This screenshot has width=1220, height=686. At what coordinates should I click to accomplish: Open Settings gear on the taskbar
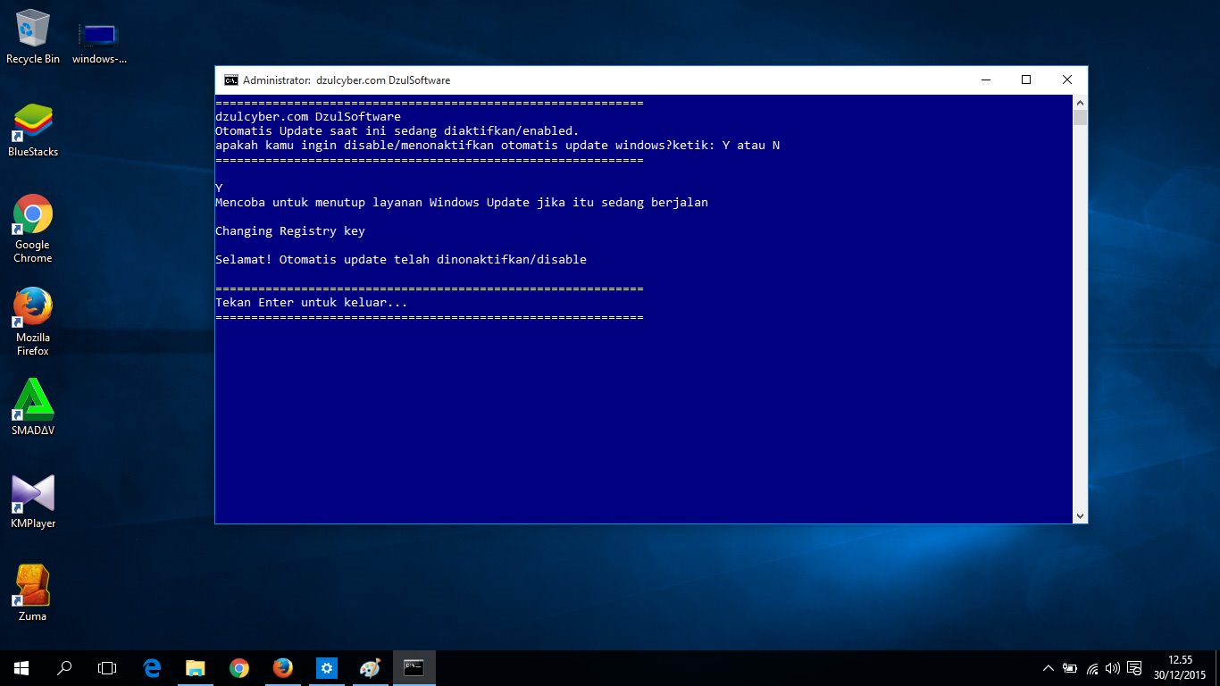[326, 667]
